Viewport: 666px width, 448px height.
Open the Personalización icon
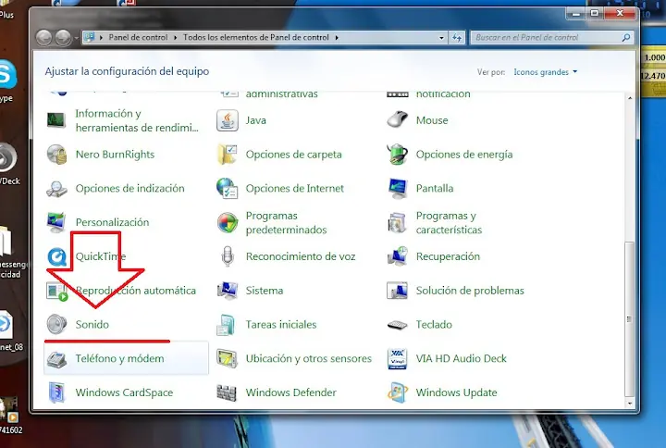(x=56, y=222)
